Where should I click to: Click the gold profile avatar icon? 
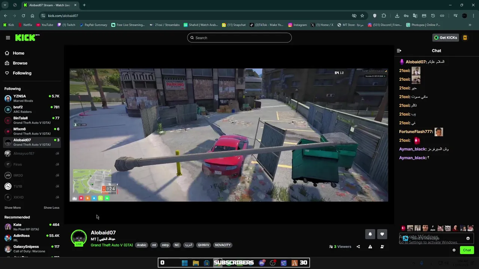click(465, 38)
